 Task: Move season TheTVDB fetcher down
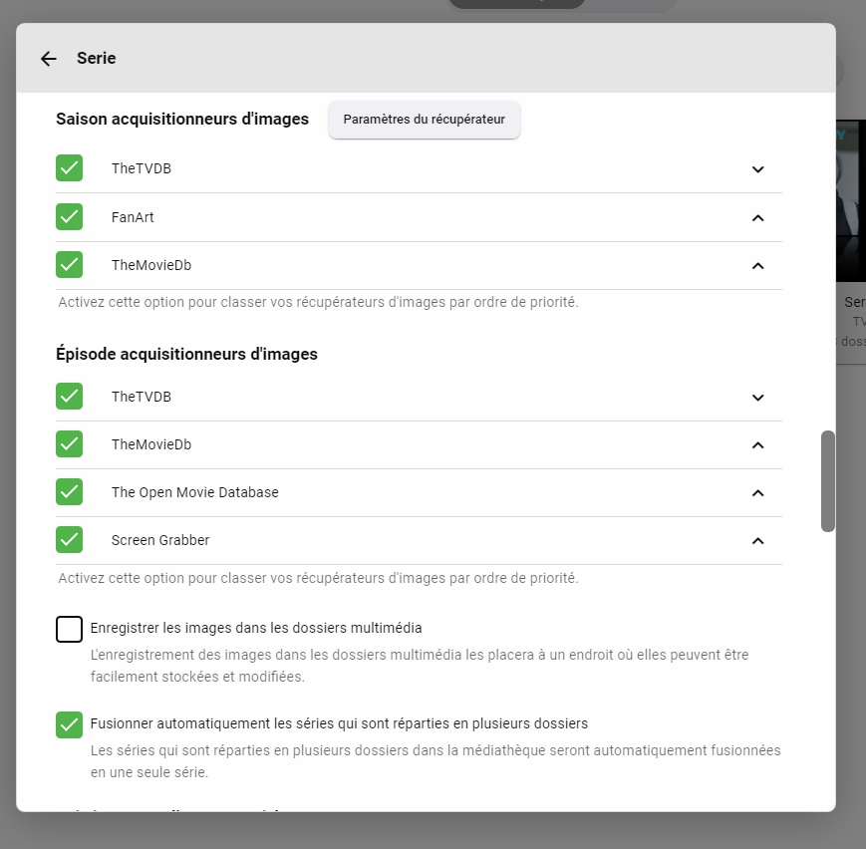click(x=757, y=169)
